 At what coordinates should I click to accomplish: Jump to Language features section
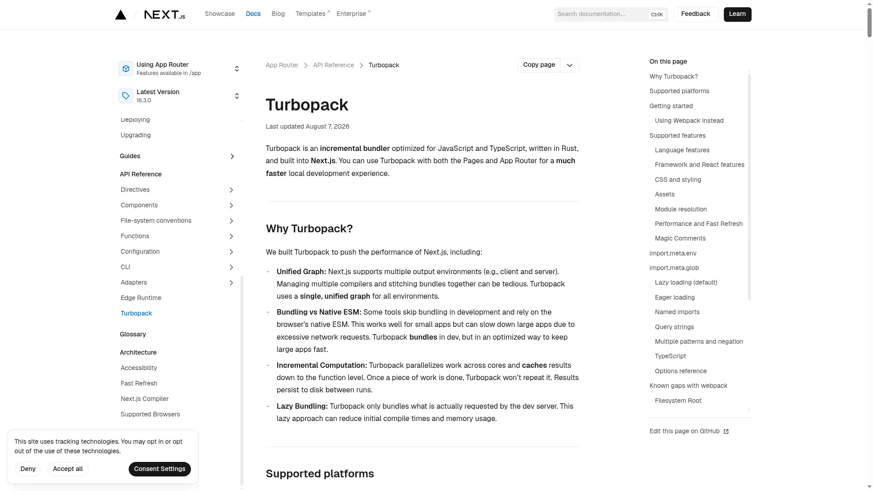pyautogui.click(x=682, y=150)
